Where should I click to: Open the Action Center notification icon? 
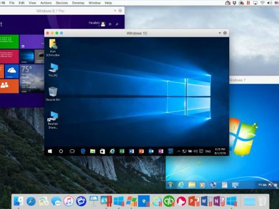tap(201, 151)
